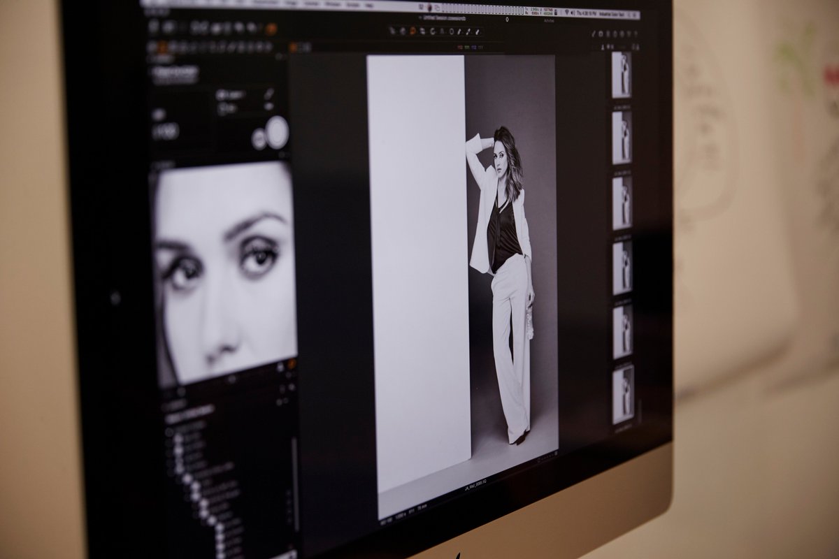Click the small orange icon below the focus preview
The width and height of the screenshot is (839, 559).
(x=291, y=365)
